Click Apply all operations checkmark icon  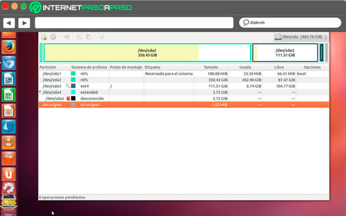point(102,37)
